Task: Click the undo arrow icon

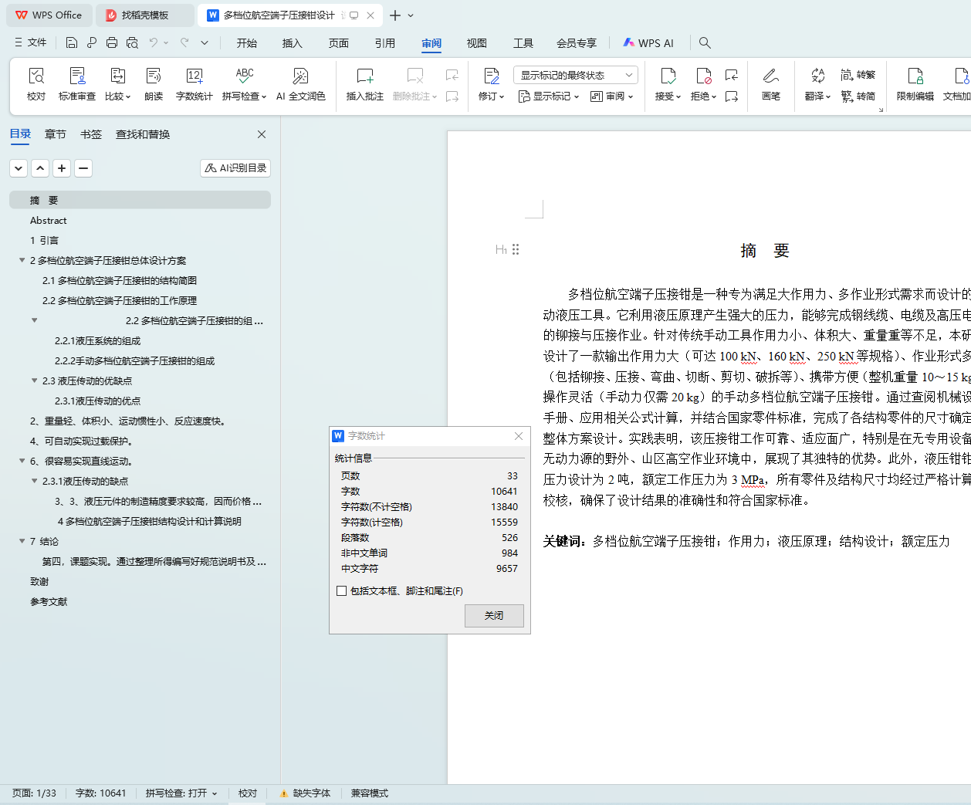Action: tap(154, 42)
